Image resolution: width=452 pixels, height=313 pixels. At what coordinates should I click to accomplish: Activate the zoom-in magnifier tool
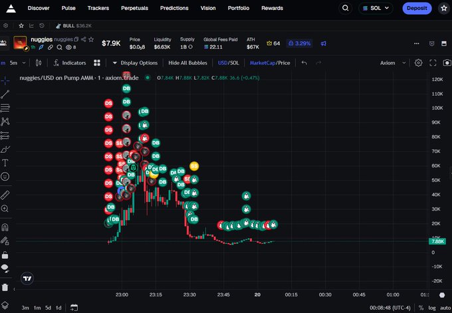point(5,209)
